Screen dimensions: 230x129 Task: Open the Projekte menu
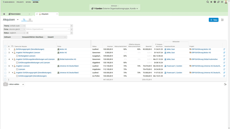tap(20, 2)
